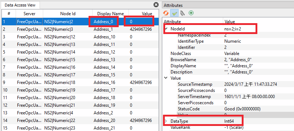Select the Address_1 row display name
The width and height of the screenshot is (294, 131).
(103, 29)
